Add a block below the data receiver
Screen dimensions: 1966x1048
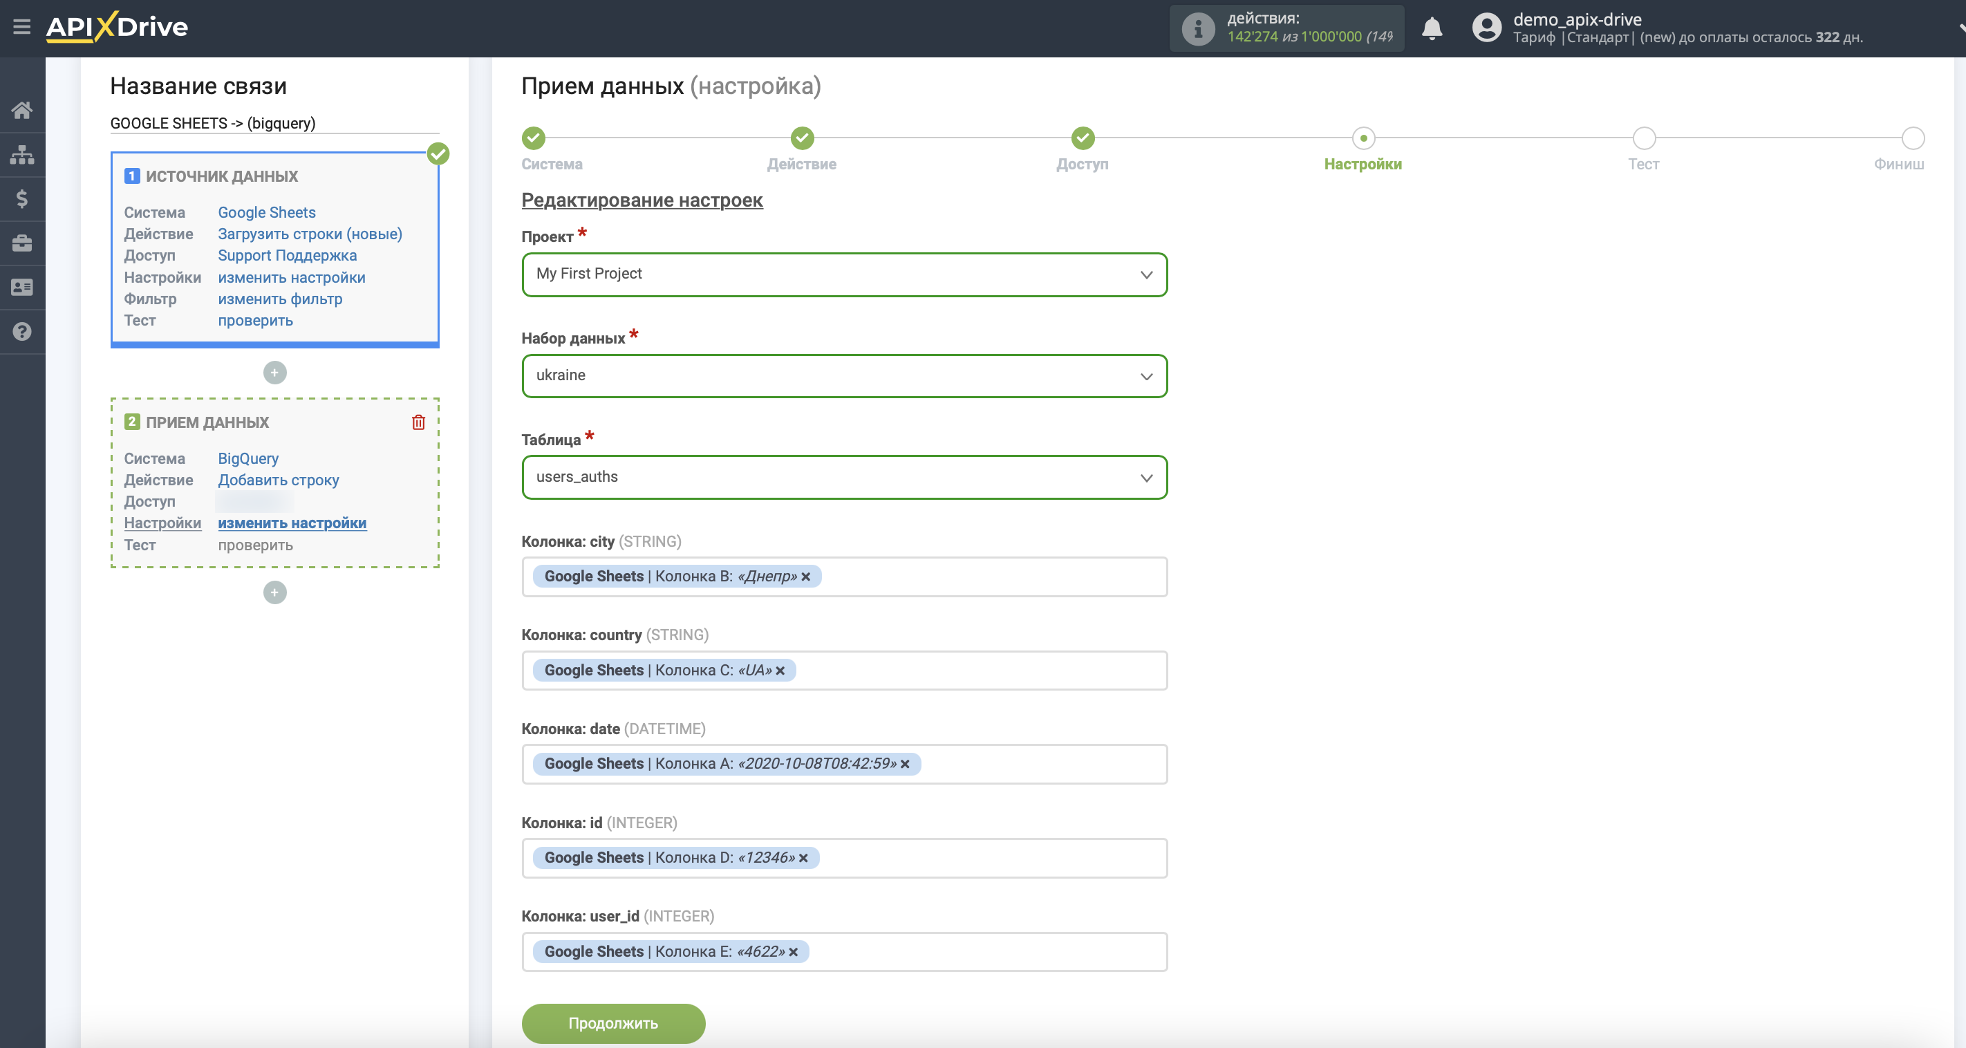pyautogui.click(x=274, y=592)
